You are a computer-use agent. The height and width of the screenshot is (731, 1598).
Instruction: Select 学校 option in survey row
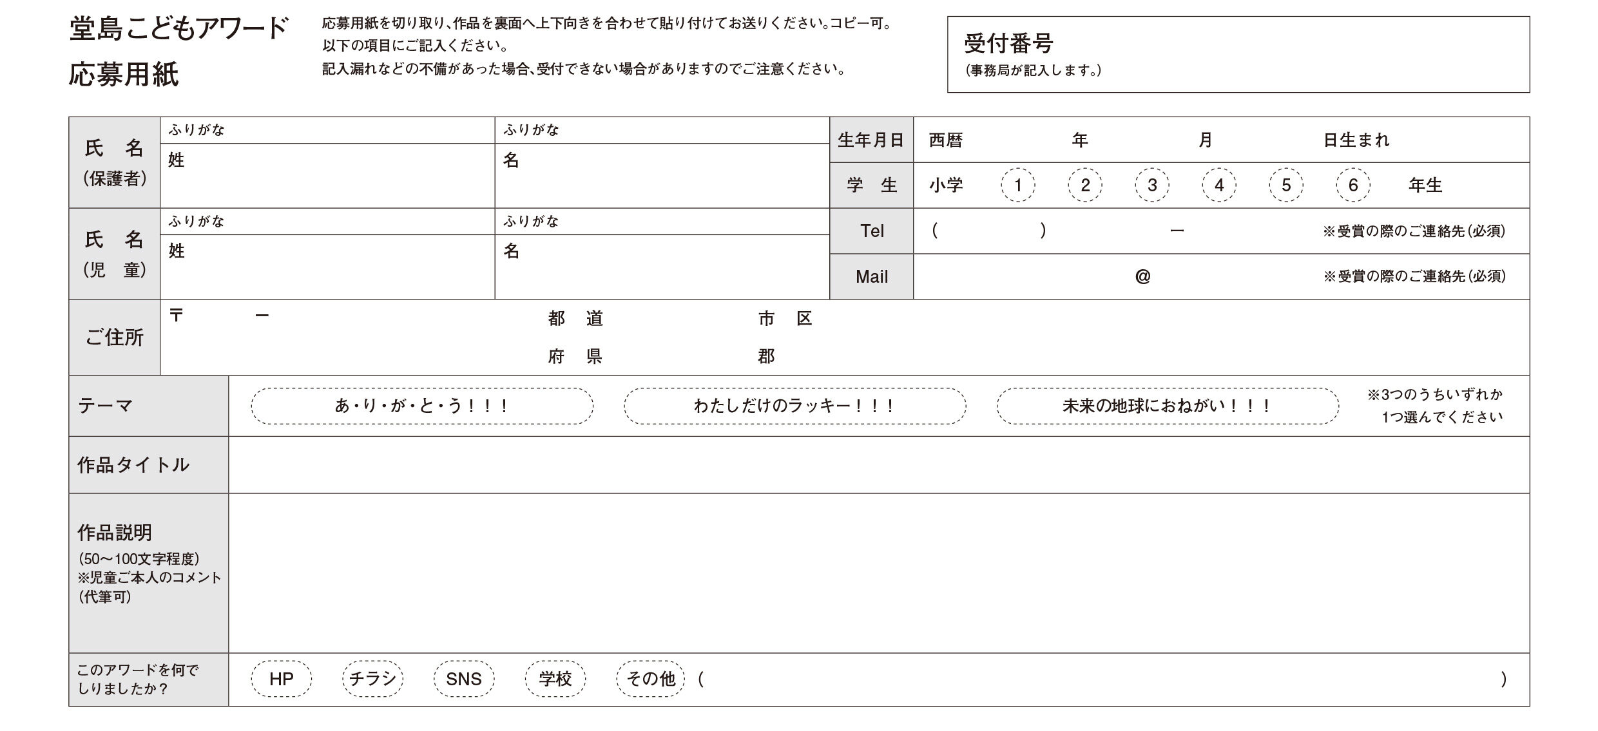coord(555,679)
